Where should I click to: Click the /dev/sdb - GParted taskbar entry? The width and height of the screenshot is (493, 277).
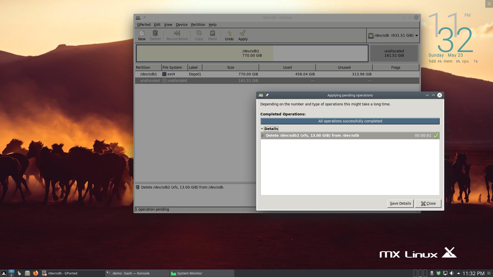pyautogui.click(x=73, y=273)
